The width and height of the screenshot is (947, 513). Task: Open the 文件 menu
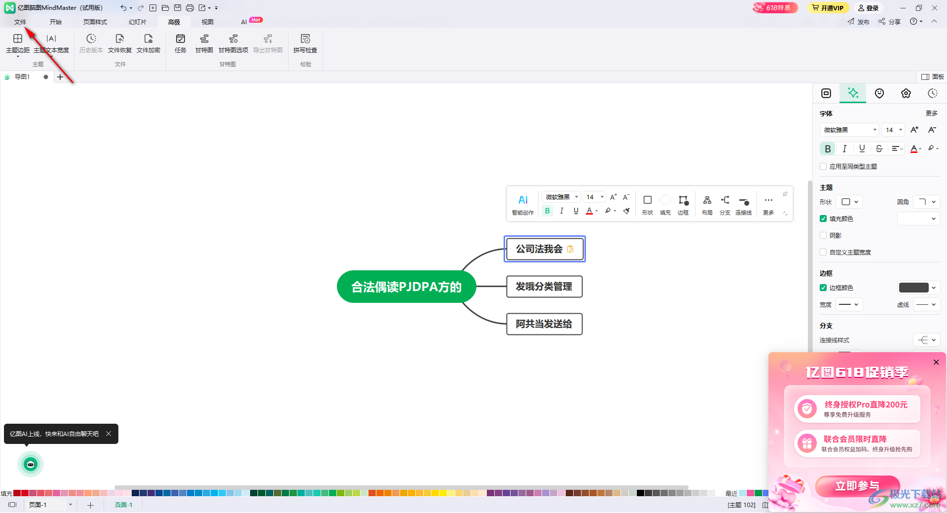pyautogui.click(x=20, y=22)
